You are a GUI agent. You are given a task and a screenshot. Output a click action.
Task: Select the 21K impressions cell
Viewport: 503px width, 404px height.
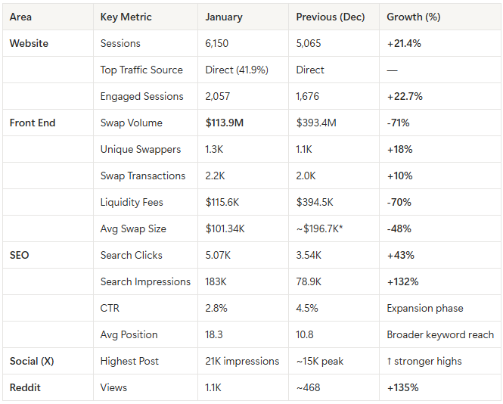click(242, 361)
